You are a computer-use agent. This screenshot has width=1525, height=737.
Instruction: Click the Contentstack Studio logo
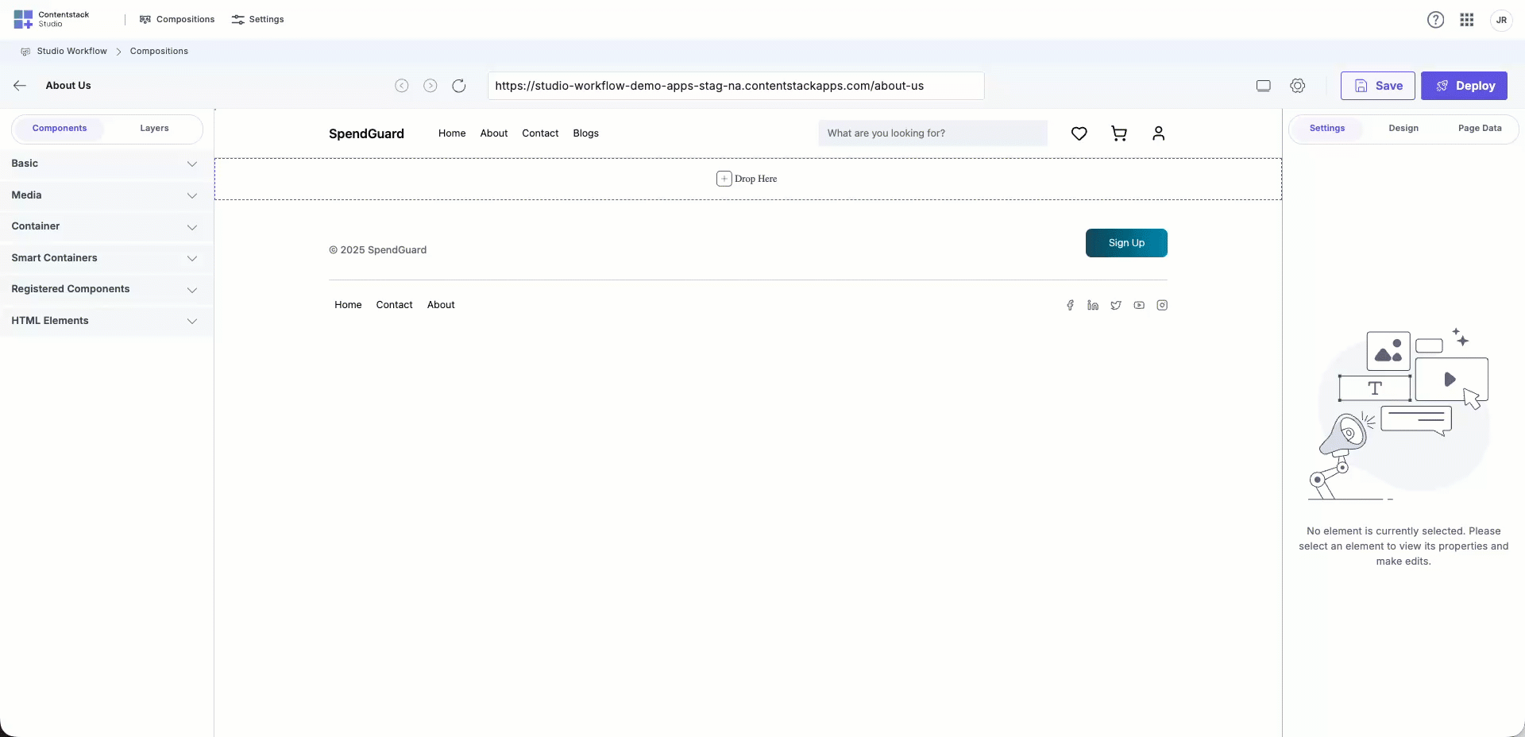51,19
